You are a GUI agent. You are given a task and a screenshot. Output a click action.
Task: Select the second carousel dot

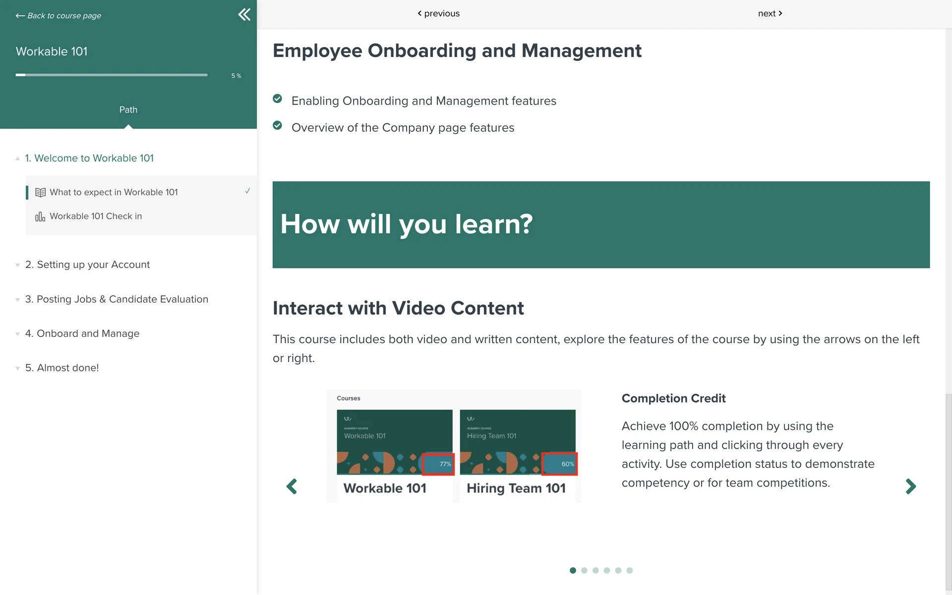(584, 571)
